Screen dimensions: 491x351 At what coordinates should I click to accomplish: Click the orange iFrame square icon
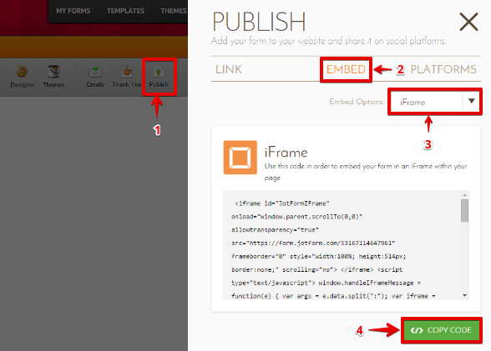click(240, 158)
